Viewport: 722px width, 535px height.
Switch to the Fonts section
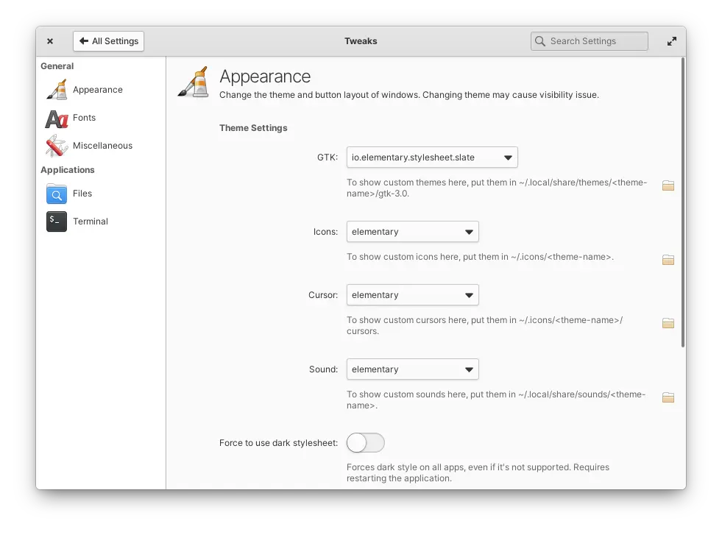pyautogui.click(x=84, y=118)
